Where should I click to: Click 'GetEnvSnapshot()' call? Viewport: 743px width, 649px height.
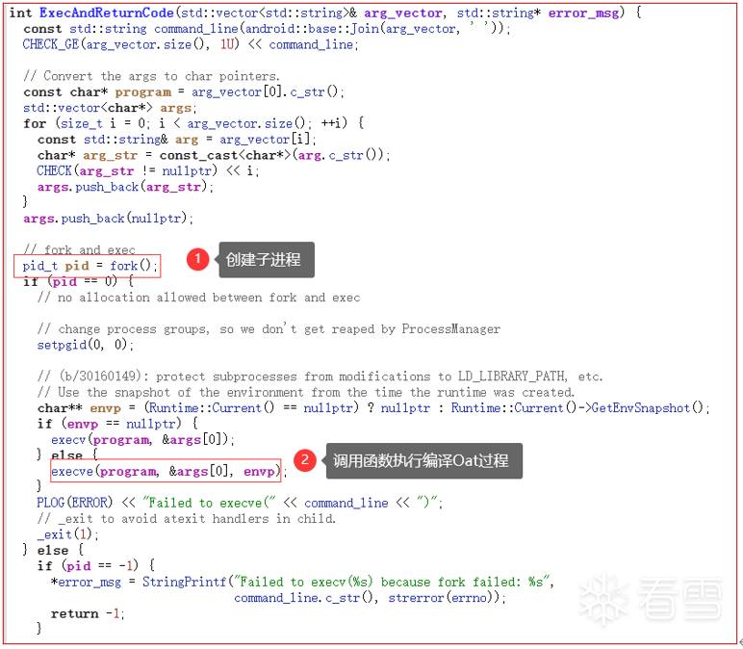click(648, 407)
